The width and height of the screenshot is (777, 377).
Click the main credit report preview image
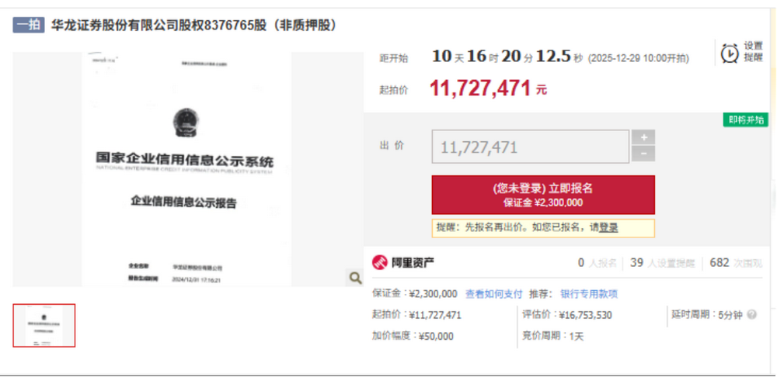(x=185, y=169)
